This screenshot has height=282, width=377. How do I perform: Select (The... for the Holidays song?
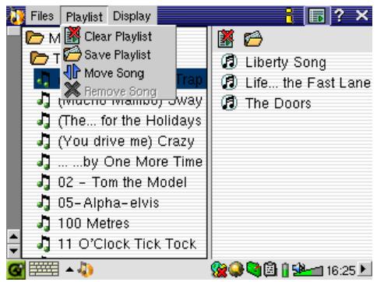coord(130,121)
